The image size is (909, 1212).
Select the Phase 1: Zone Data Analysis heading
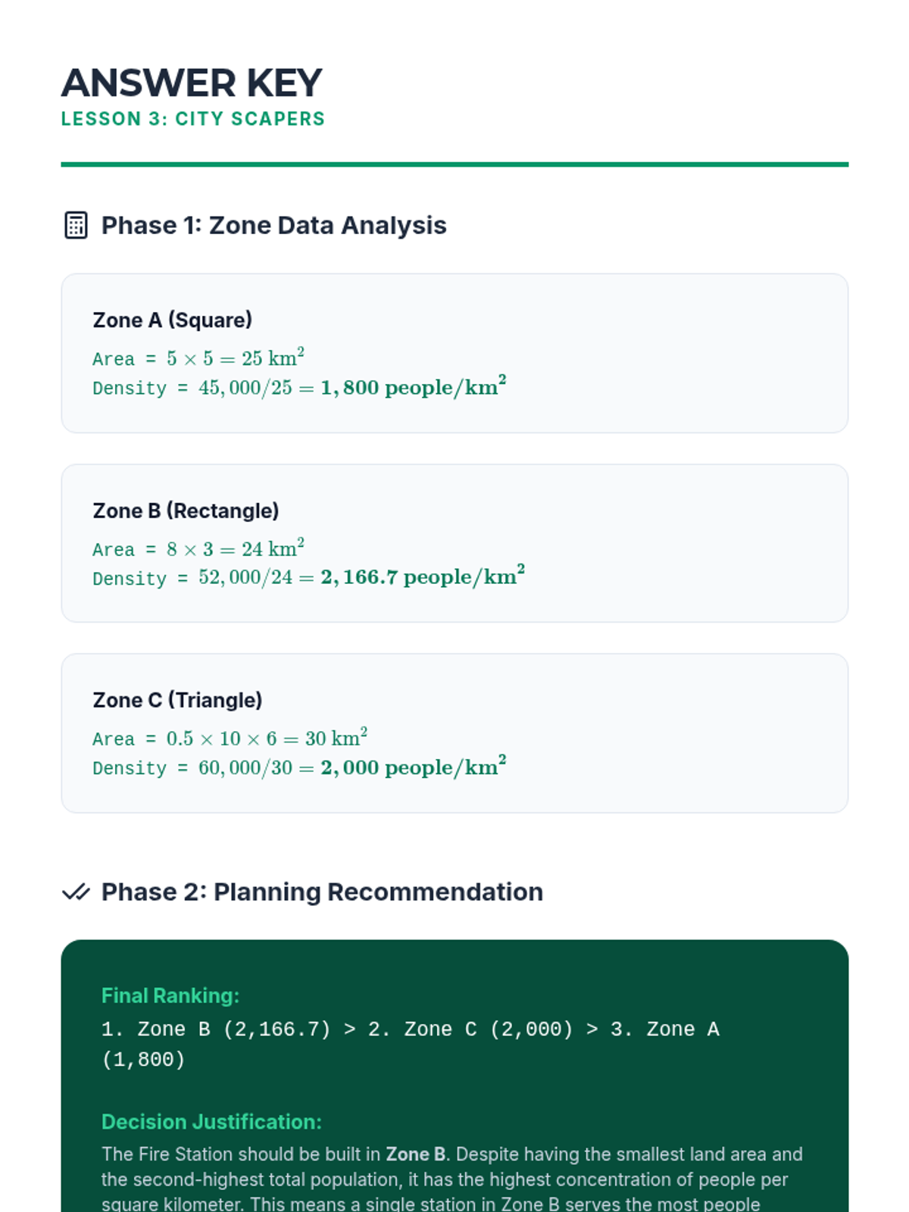(273, 226)
